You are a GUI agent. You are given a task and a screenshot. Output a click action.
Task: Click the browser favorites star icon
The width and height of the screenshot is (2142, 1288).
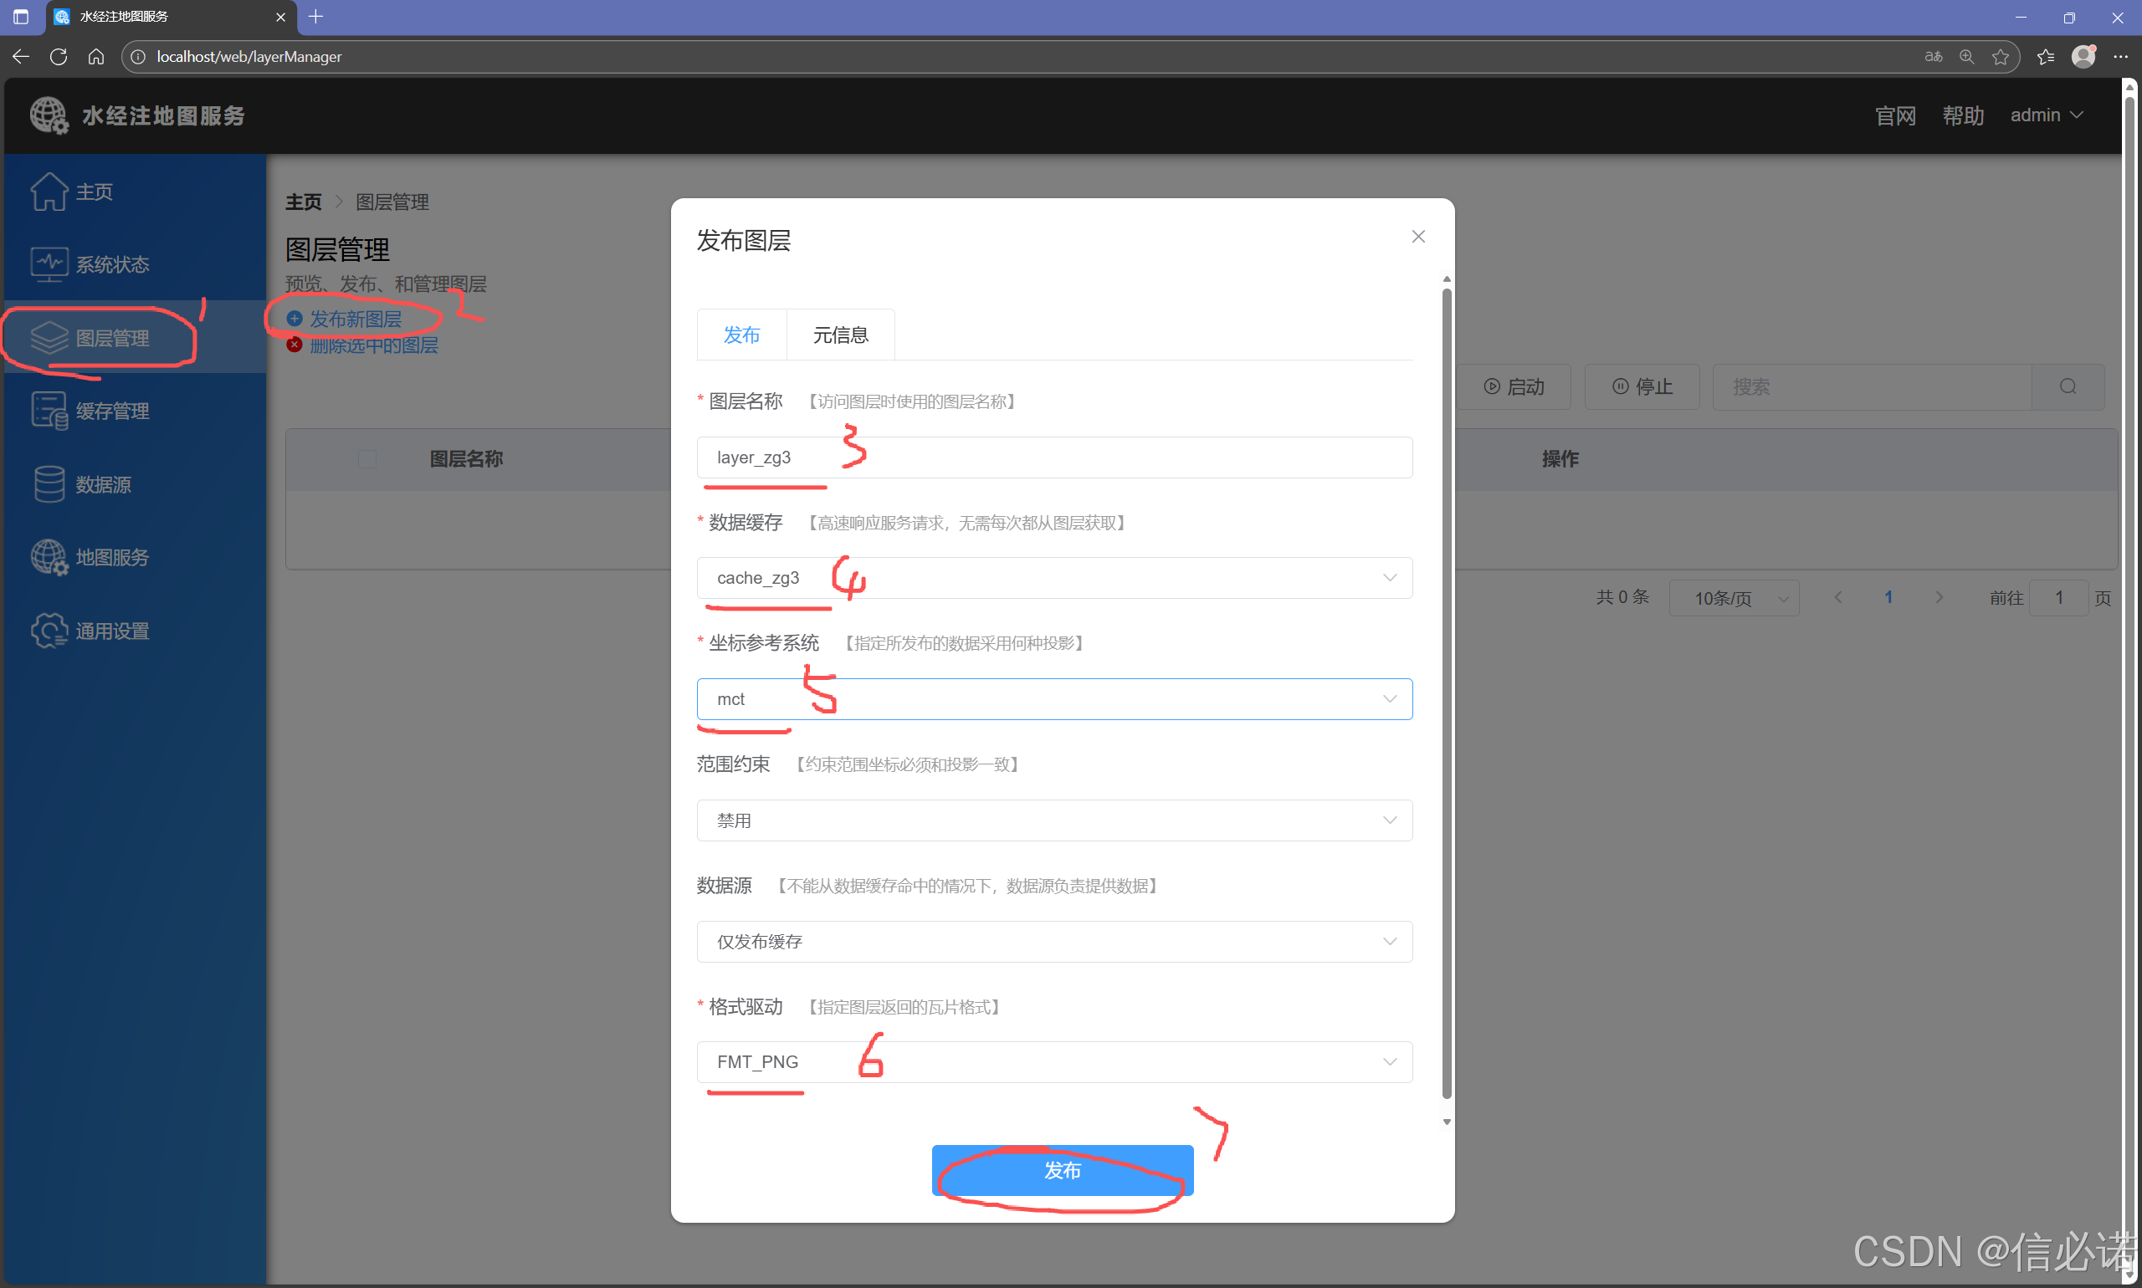pyautogui.click(x=2001, y=56)
